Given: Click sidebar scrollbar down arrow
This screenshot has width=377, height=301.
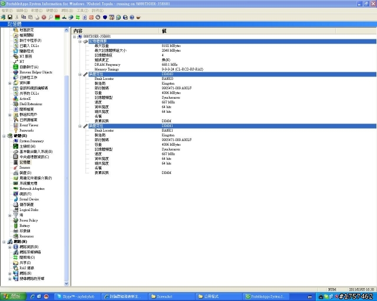Looking at the screenshot, I should [x=67, y=283].
